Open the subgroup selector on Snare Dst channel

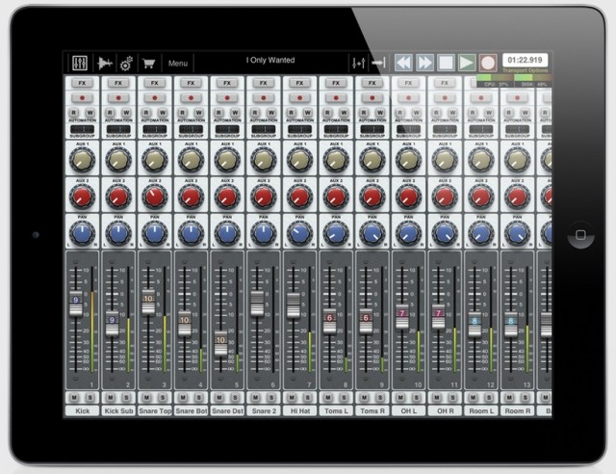pyautogui.click(x=227, y=129)
